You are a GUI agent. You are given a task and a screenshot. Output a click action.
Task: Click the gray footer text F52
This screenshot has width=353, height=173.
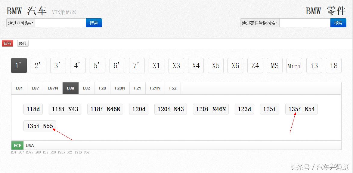87,152
